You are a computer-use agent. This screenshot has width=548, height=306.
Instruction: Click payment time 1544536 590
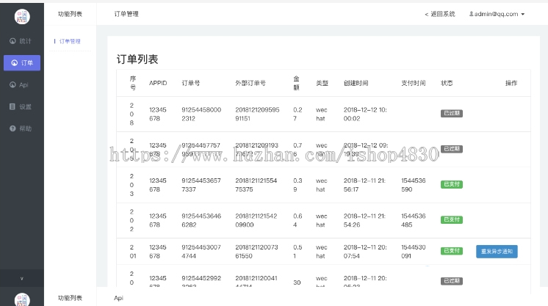[x=413, y=185]
